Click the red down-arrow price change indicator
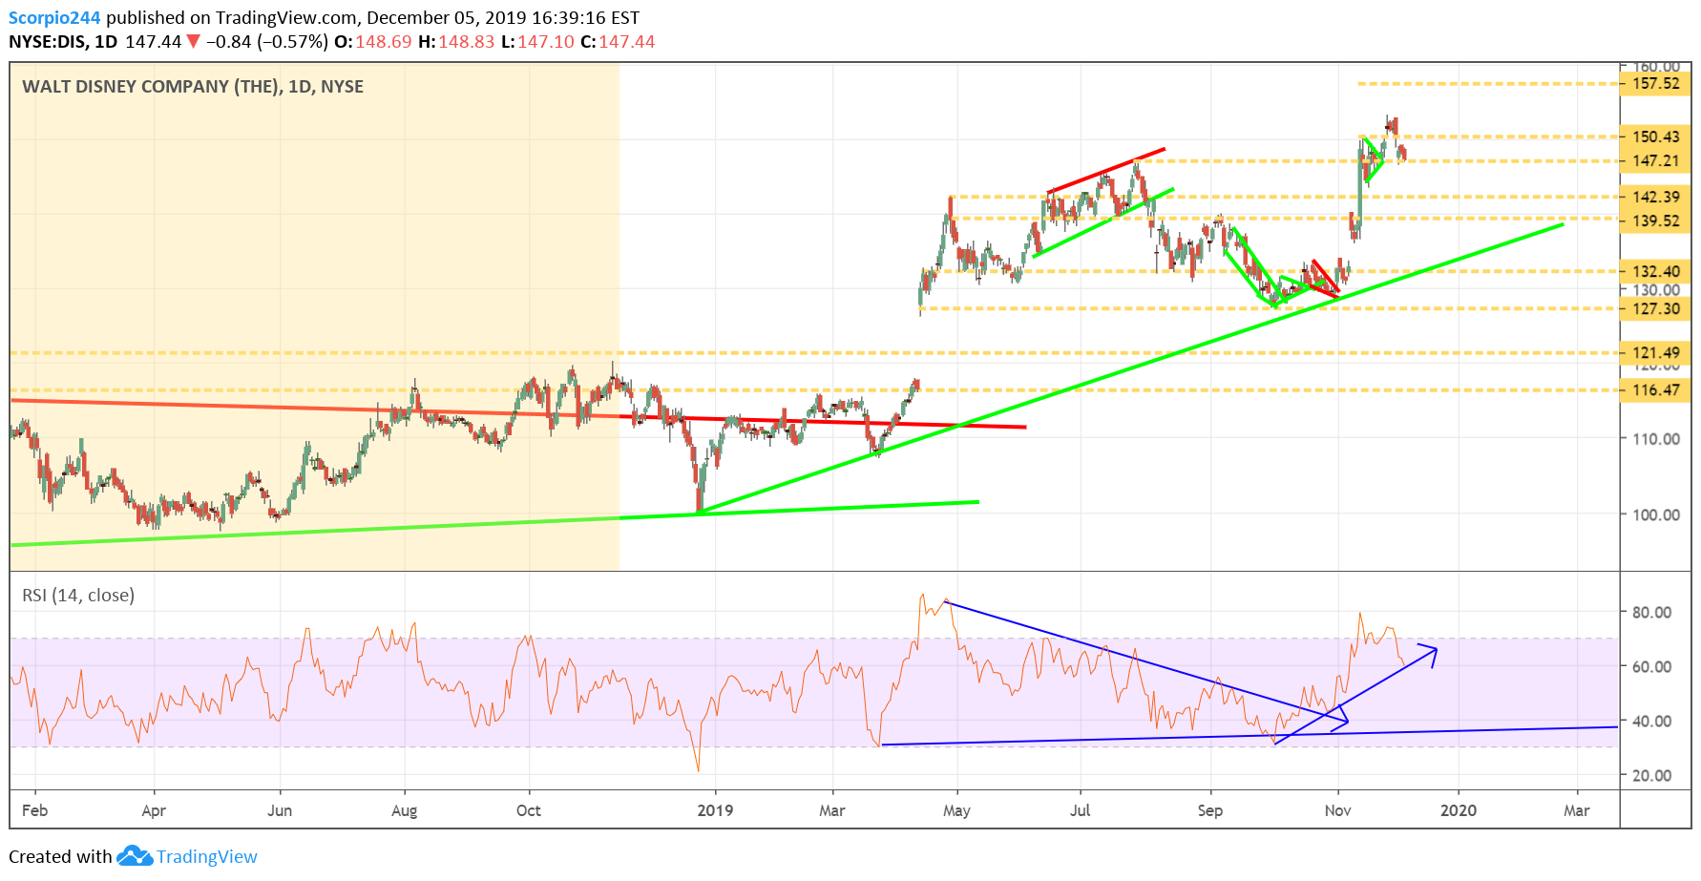This screenshot has width=1701, height=881. [x=194, y=42]
